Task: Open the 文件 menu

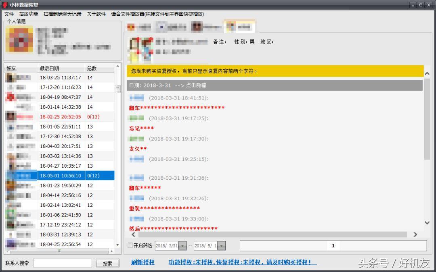Action: click(x=9, y=13)
